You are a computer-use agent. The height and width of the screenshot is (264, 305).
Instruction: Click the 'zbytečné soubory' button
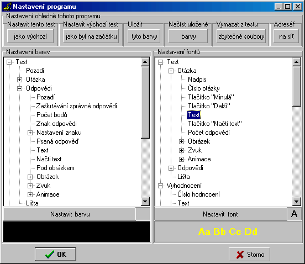click(x=241, y=36)
